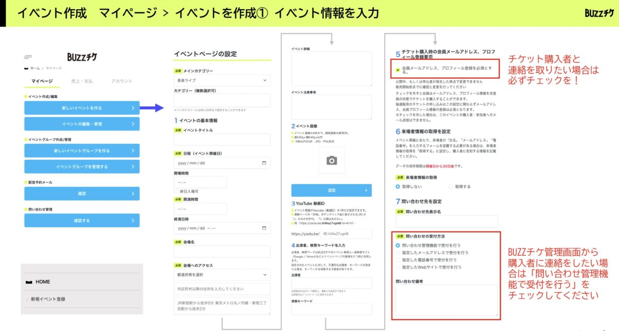Click the 新規イベント登録 link in footer
This screenshot has width=619, height=331.
48,299
